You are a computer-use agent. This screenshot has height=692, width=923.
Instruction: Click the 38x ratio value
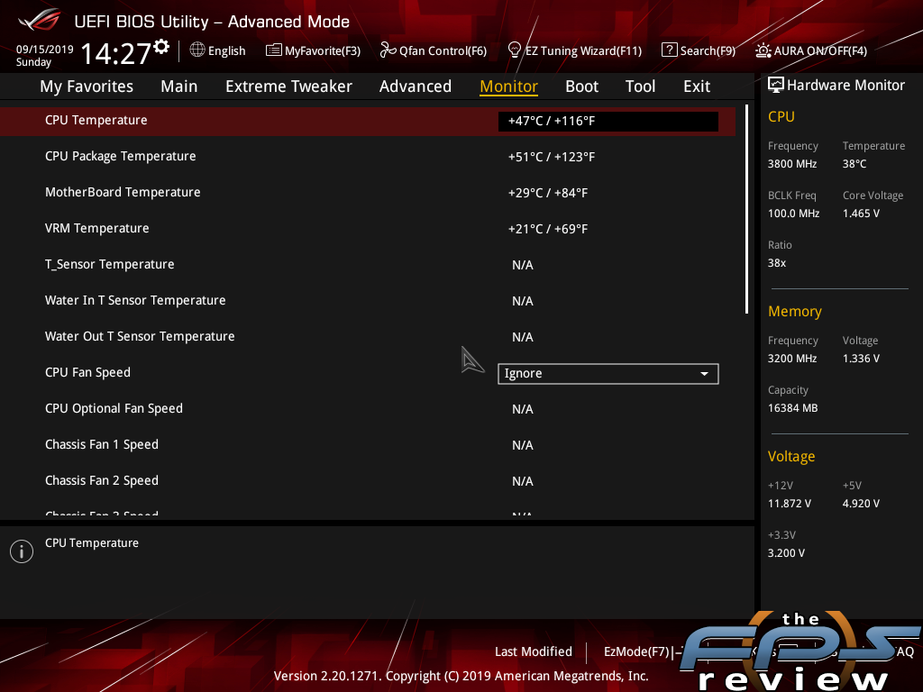point(777,263)
